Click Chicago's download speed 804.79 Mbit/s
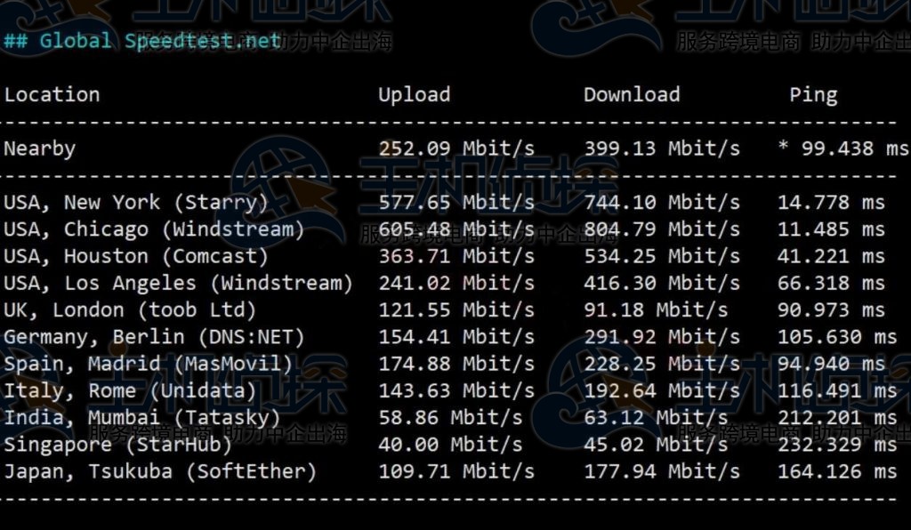 point(661,229)
